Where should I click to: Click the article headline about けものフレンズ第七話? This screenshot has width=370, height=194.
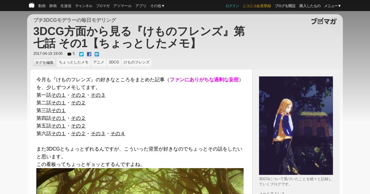point(139,37)
